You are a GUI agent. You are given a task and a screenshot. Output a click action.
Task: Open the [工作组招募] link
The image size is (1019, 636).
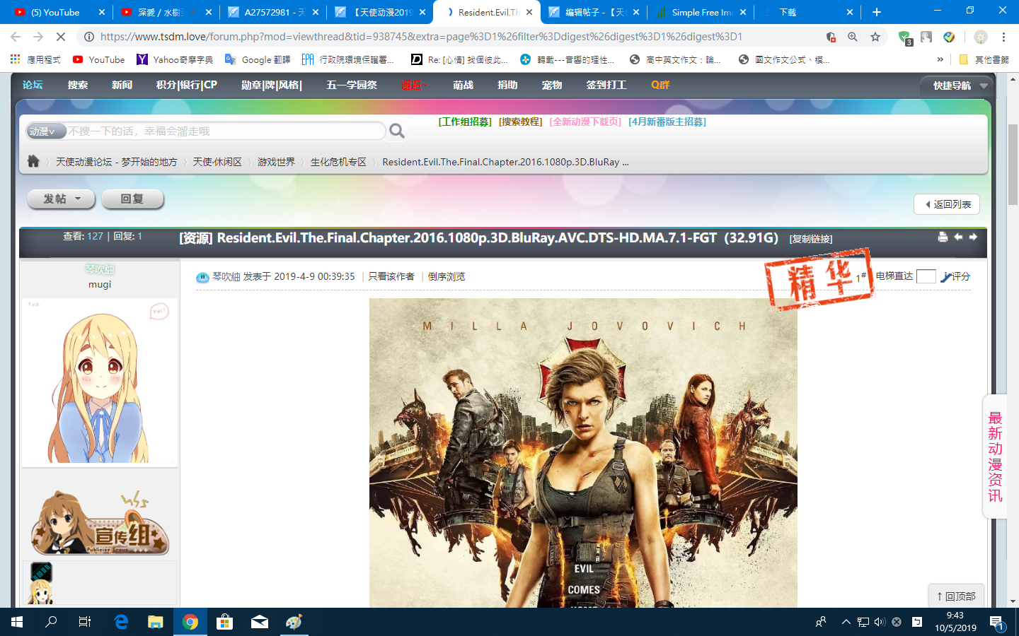[x=465, y=122]
